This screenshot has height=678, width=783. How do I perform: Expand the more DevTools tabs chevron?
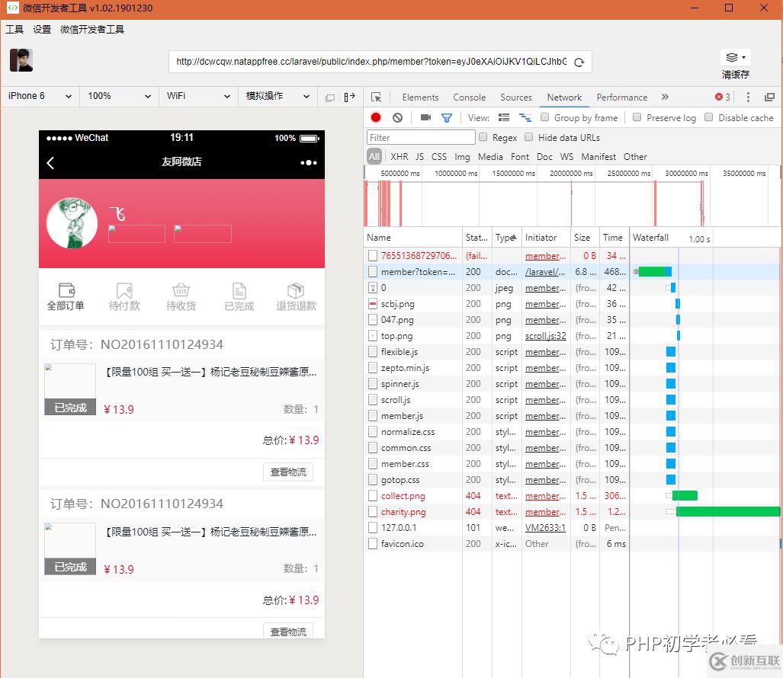[665, 97]
